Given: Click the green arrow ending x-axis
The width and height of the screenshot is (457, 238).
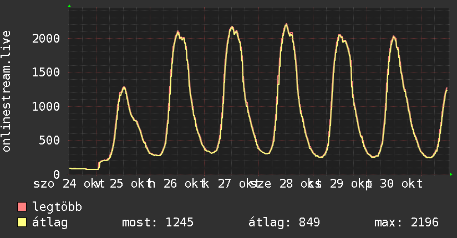Looking at the screenshot, I should 451,174.
